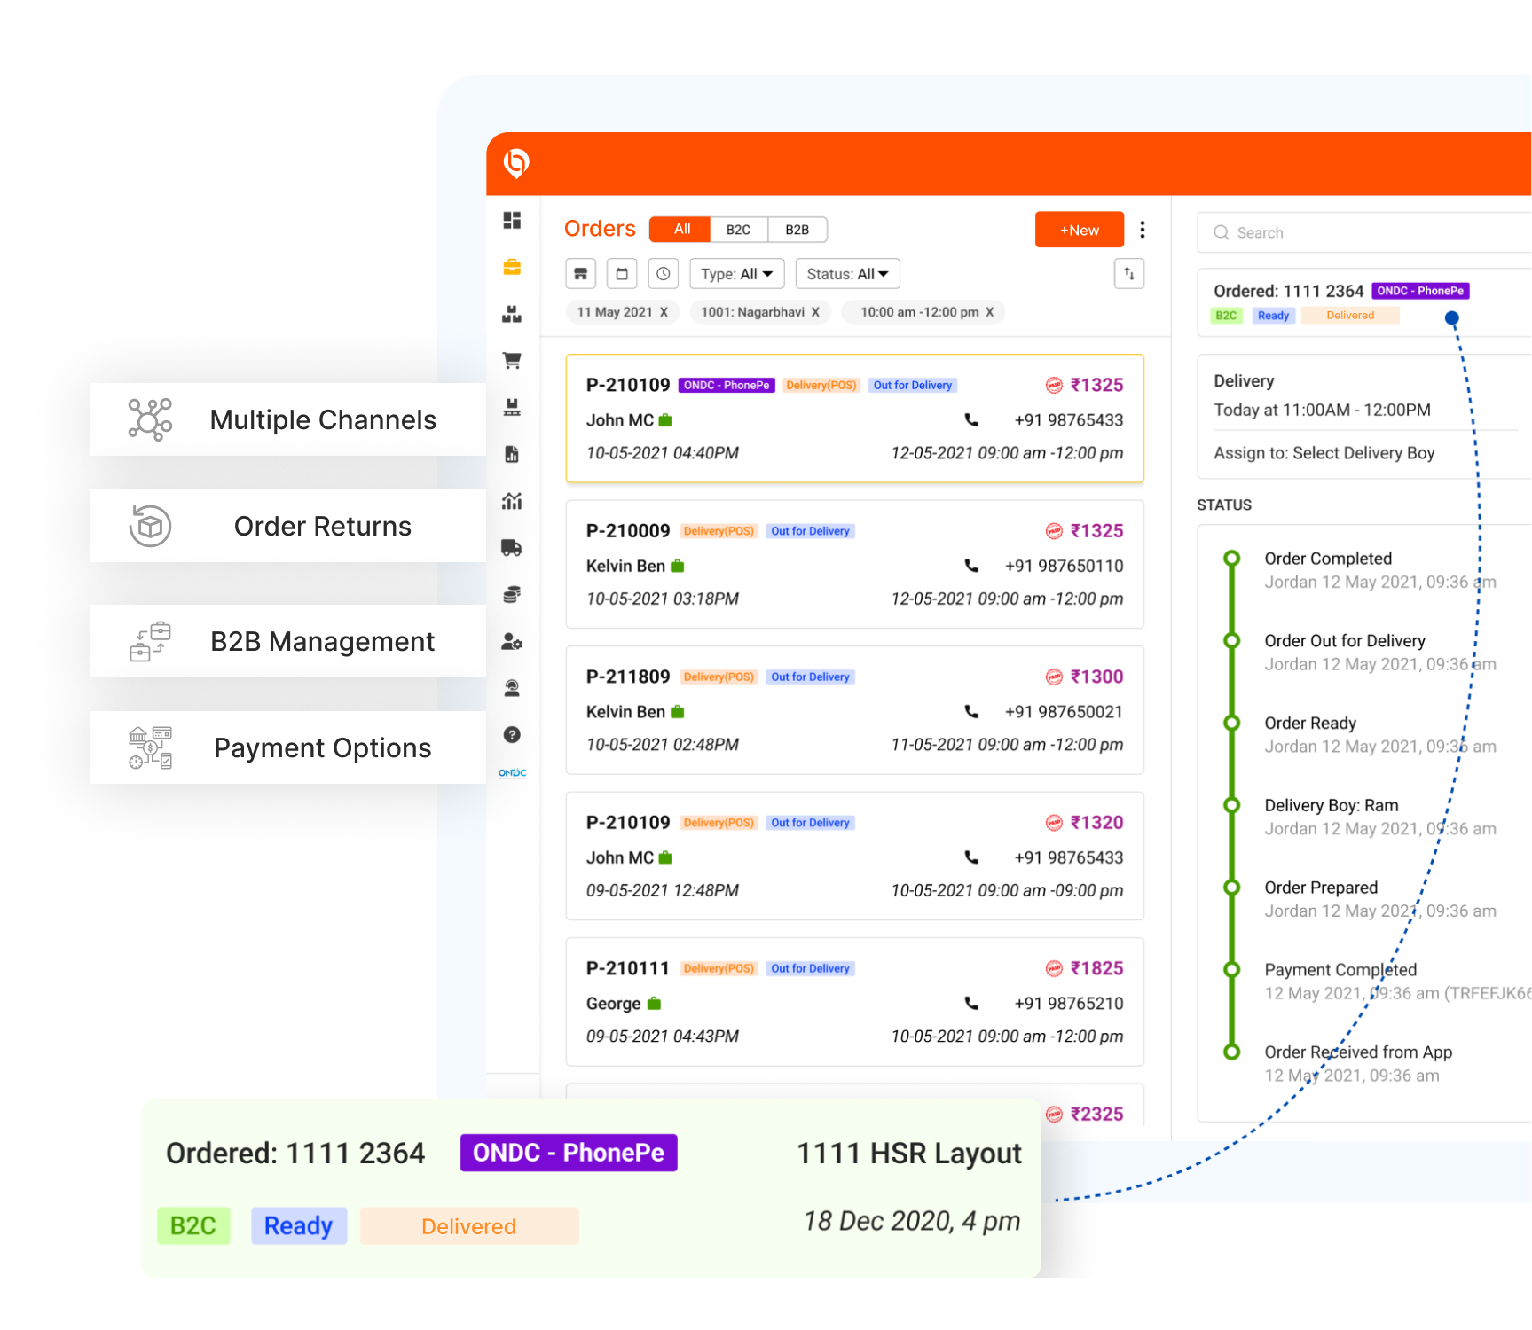Image resolution: width=1532 pixels, height=1330 pixels.
Task: Click the Help question-mark icon
Action: click(512, 734)
